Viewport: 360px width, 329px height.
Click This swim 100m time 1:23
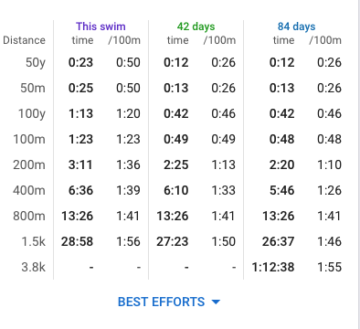point(80,139)
